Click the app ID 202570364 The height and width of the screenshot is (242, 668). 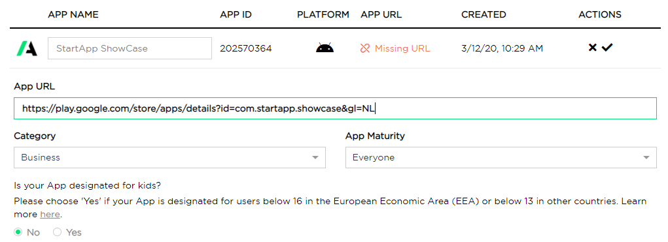(x=246, y=48)
